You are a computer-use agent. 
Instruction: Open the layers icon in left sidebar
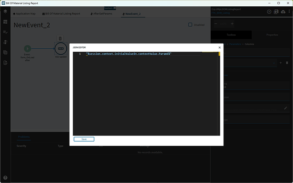click(x=5, y=11)
